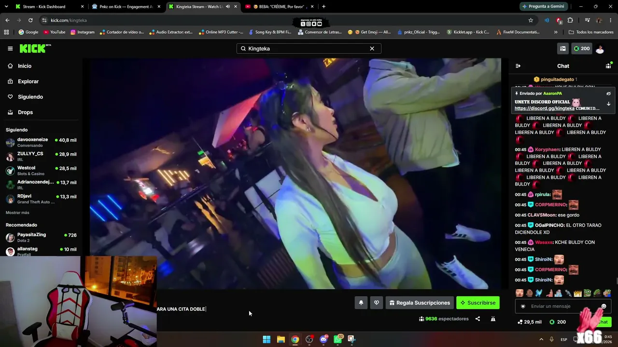Open the discord.gg/kingteka link
The image size is (618, 347).
544,108
